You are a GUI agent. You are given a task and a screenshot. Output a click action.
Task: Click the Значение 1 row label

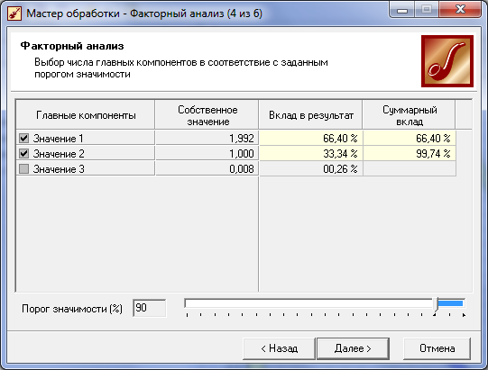pyautogui.click(x=59, y=139)
